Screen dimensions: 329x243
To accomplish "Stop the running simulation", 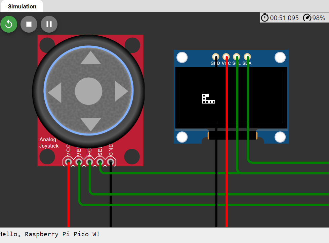I will tap(29, 24).
